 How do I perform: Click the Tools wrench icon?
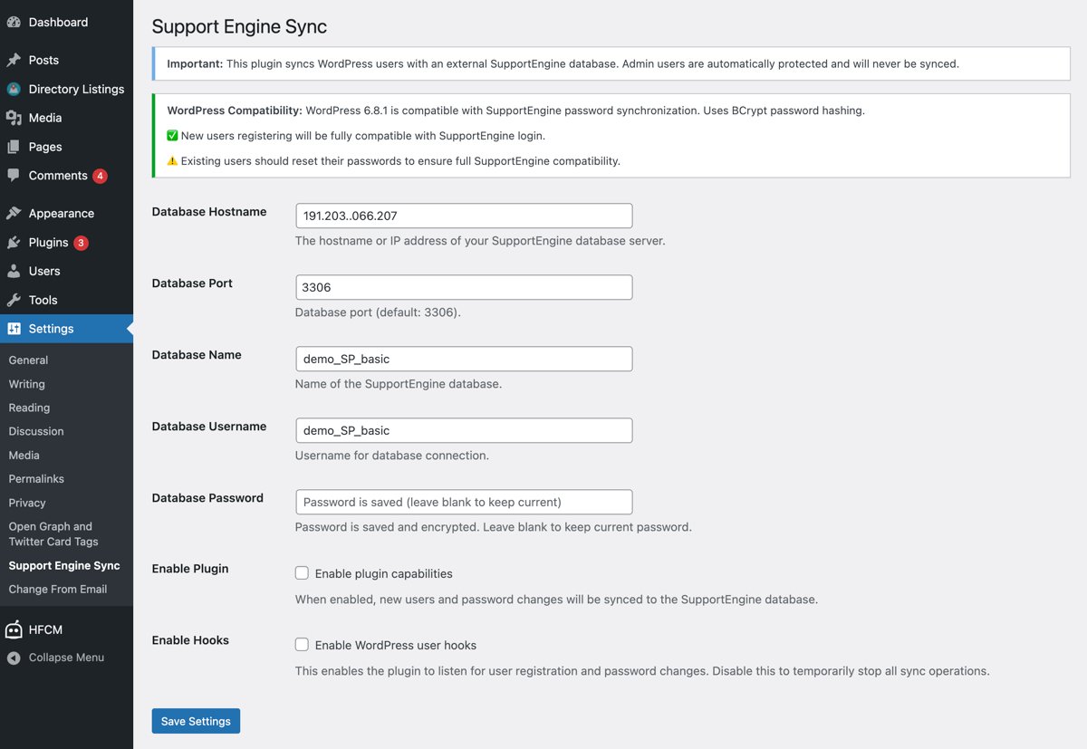[x=14, y=300]
